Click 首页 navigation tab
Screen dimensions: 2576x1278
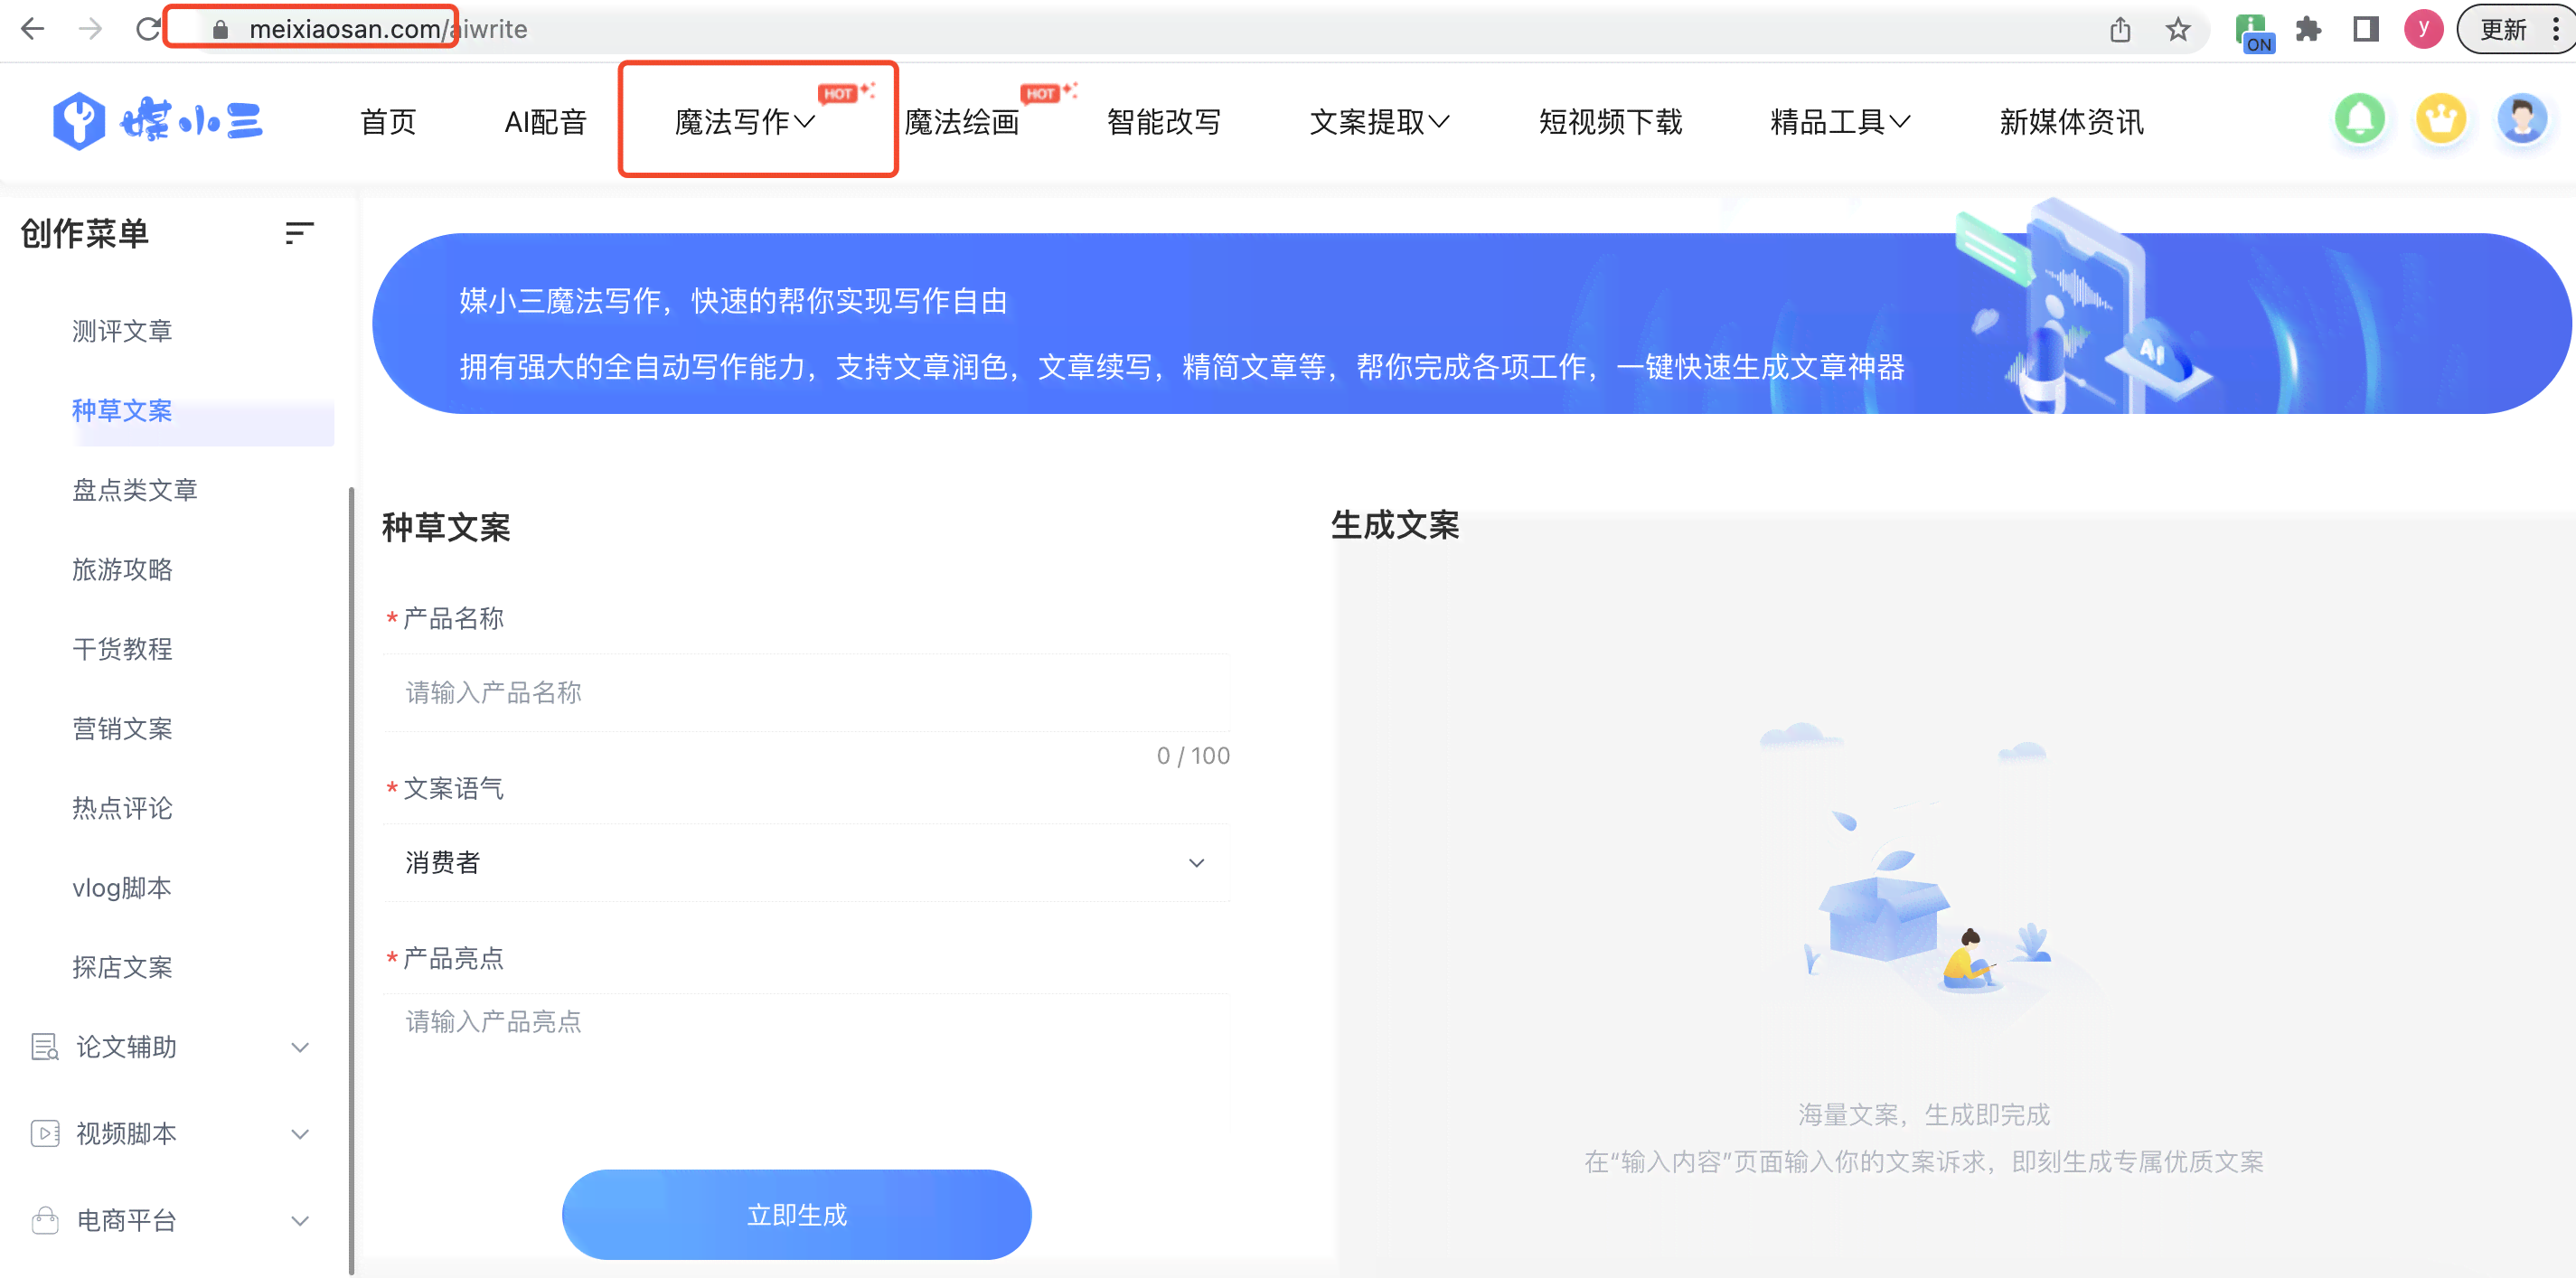(388, 121)
